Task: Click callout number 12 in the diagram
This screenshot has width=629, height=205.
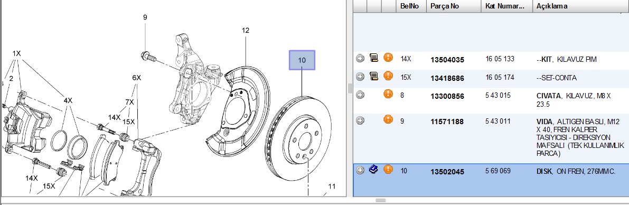Action: tap(246, 30)
